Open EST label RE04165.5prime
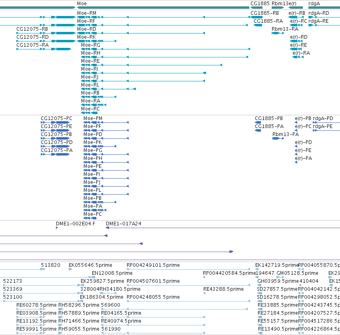 (x=121, y=313)
